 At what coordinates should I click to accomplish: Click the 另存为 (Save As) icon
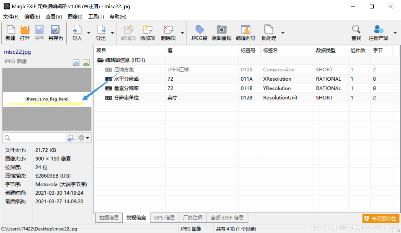click(x=55, y=32)
